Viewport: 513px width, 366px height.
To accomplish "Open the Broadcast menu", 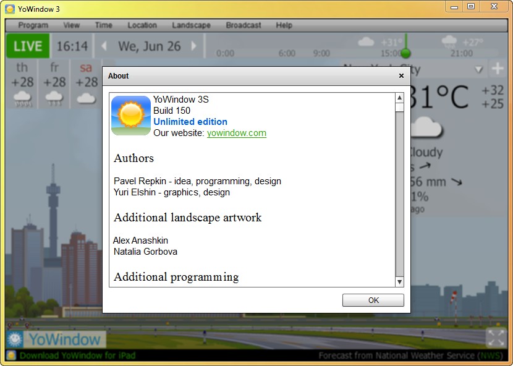I will [244, 25].
